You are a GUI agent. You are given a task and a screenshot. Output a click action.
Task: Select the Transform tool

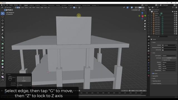click(x=3, y=30)
